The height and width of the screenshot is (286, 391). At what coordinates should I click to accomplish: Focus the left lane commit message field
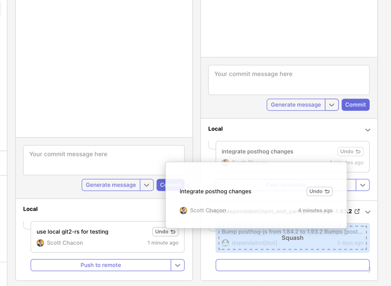104,160
